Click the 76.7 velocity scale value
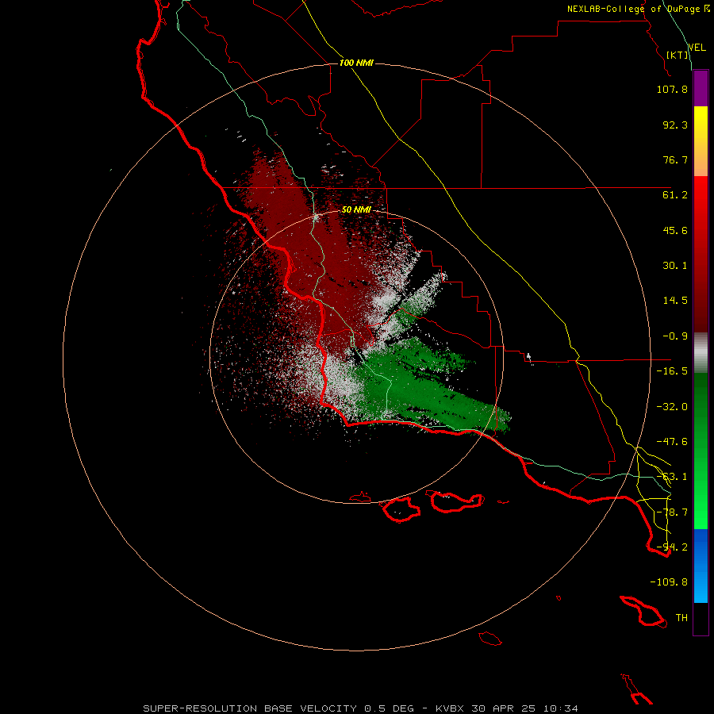The width and height of the screenshot is (714, 714). [675, 159]
